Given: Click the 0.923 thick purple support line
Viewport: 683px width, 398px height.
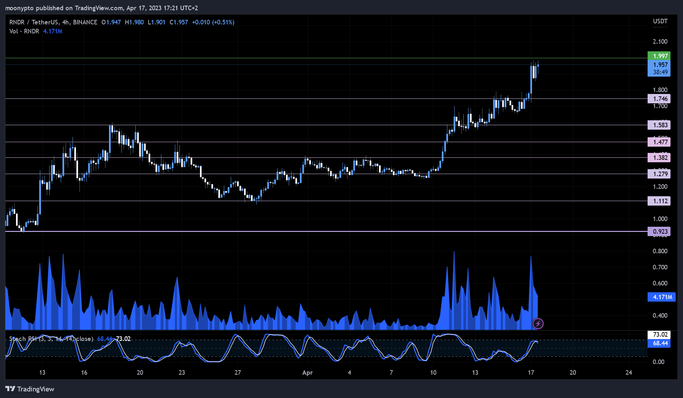Looking at the screenshot, I should (326, 231).
